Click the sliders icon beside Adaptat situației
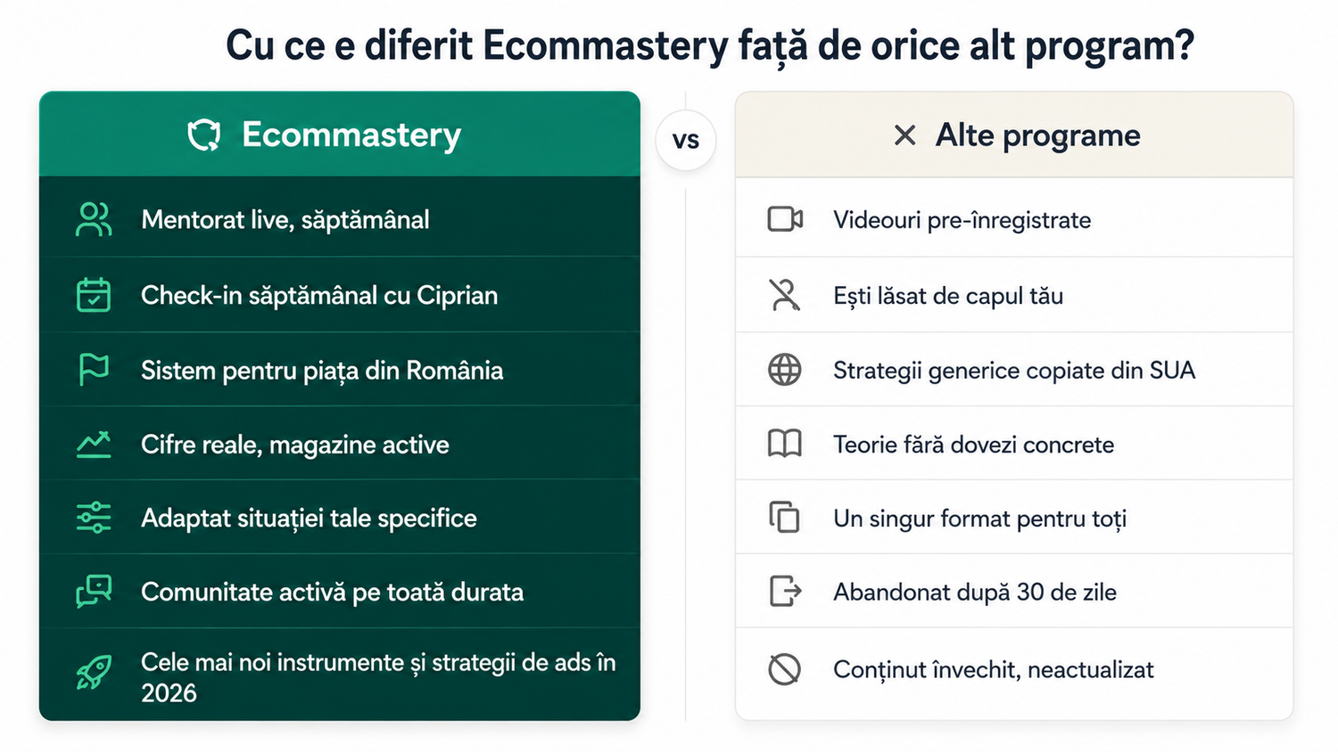The image size is (1338, 752). point(94,518)
